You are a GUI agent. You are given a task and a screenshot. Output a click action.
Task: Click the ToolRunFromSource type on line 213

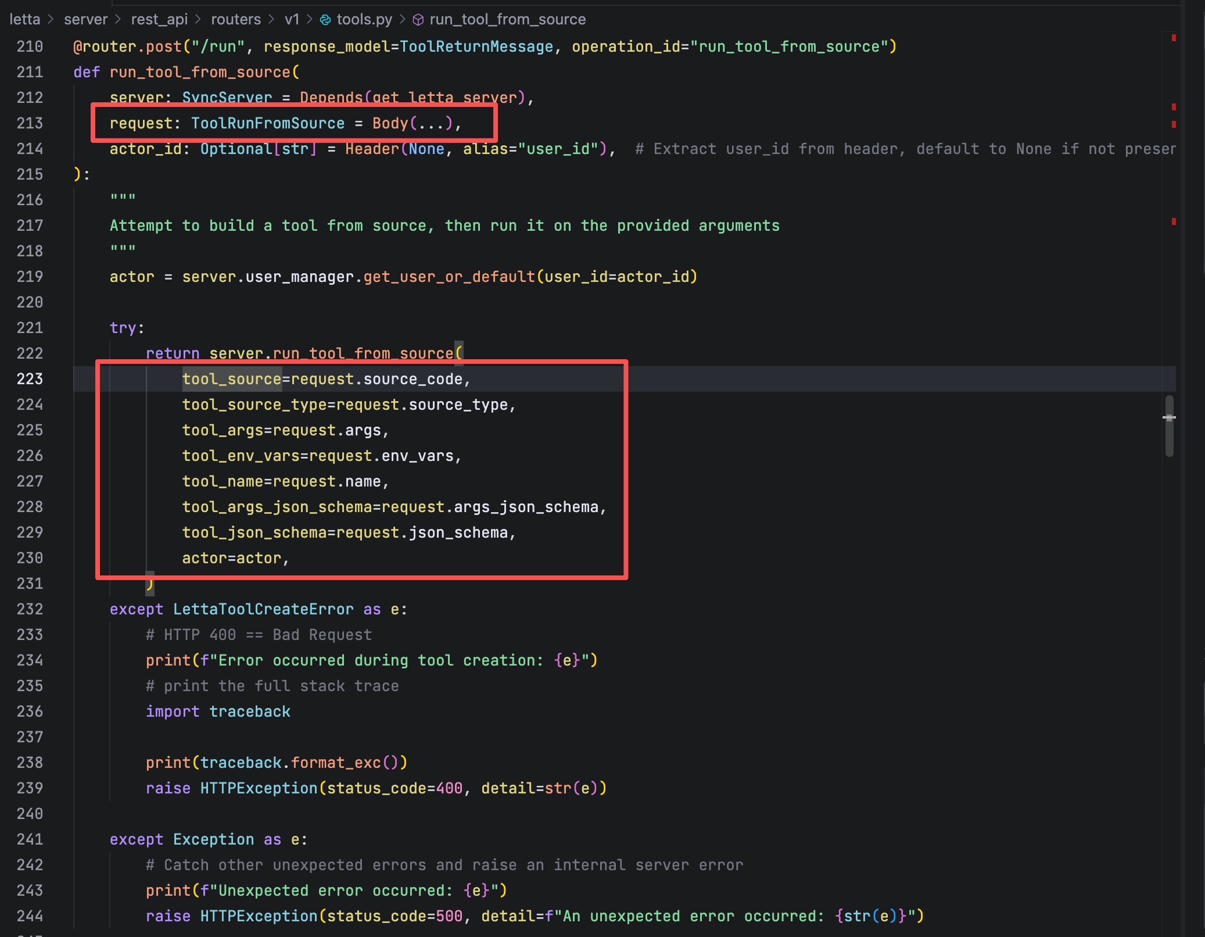(x=268, y=123)
